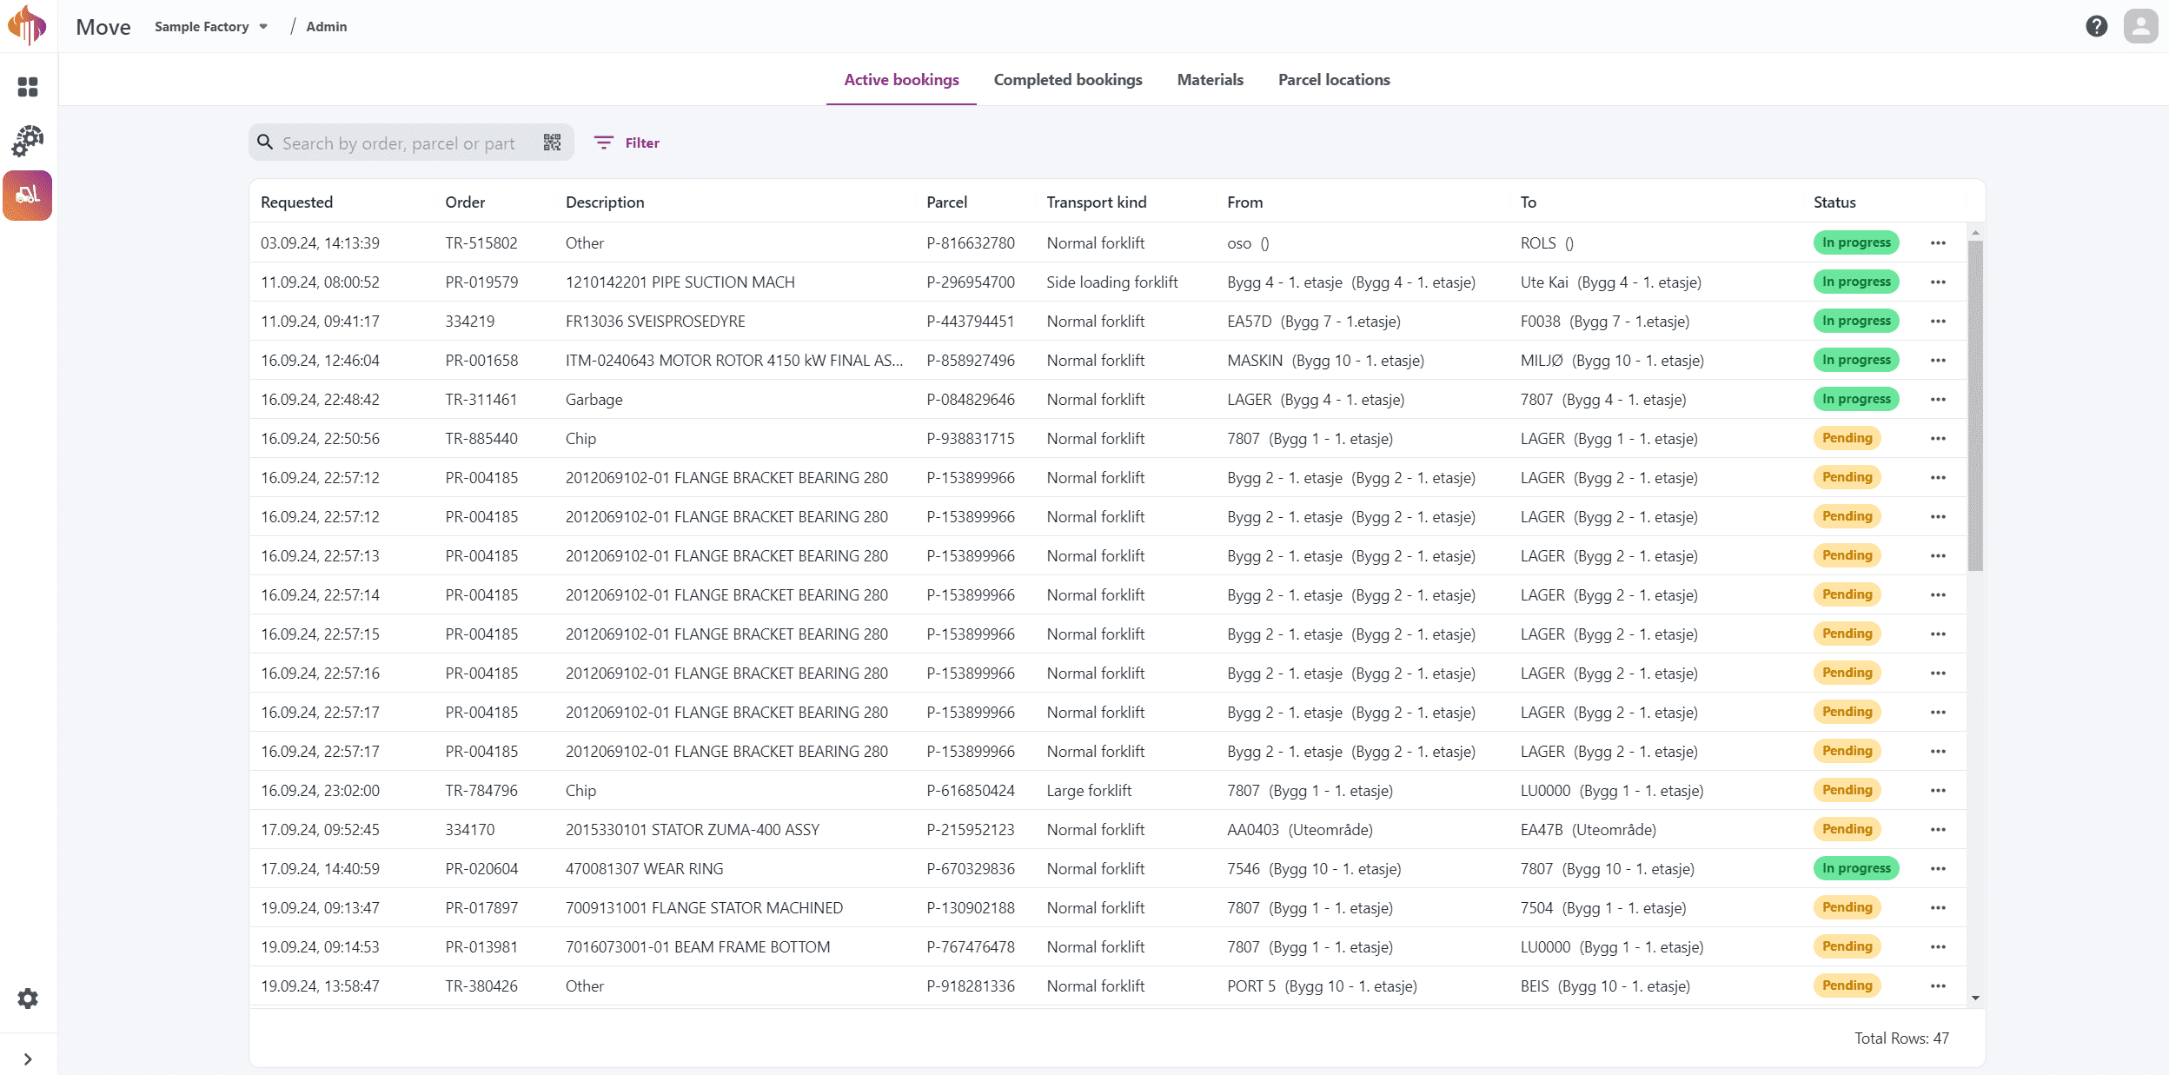
Task: Select '03.09.24, 14:13:39' requested cell
Action: pyautogui.click(x=320, y=243)
